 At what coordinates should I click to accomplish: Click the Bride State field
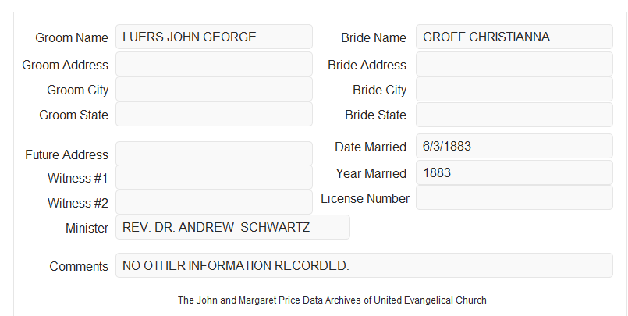tap(514, 115)
